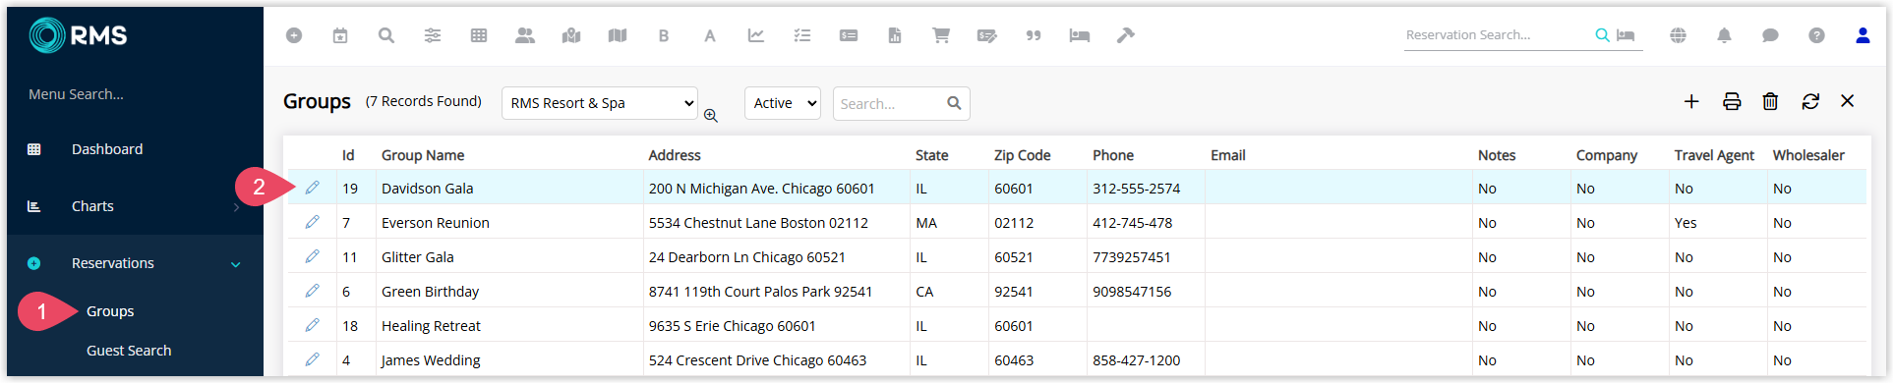Viewport: 1894px width, 384px height.
Task: Open the RMS Resort & Spa property dropdown
Action: (x=600, y=103)
